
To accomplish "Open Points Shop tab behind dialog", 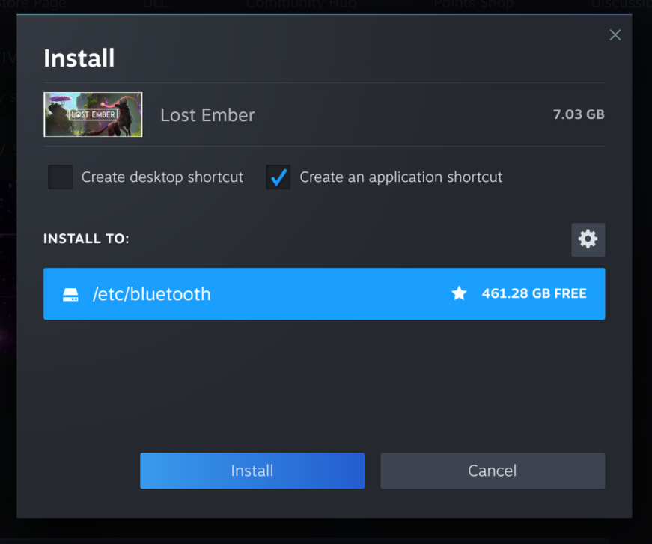I will (474, 4).
